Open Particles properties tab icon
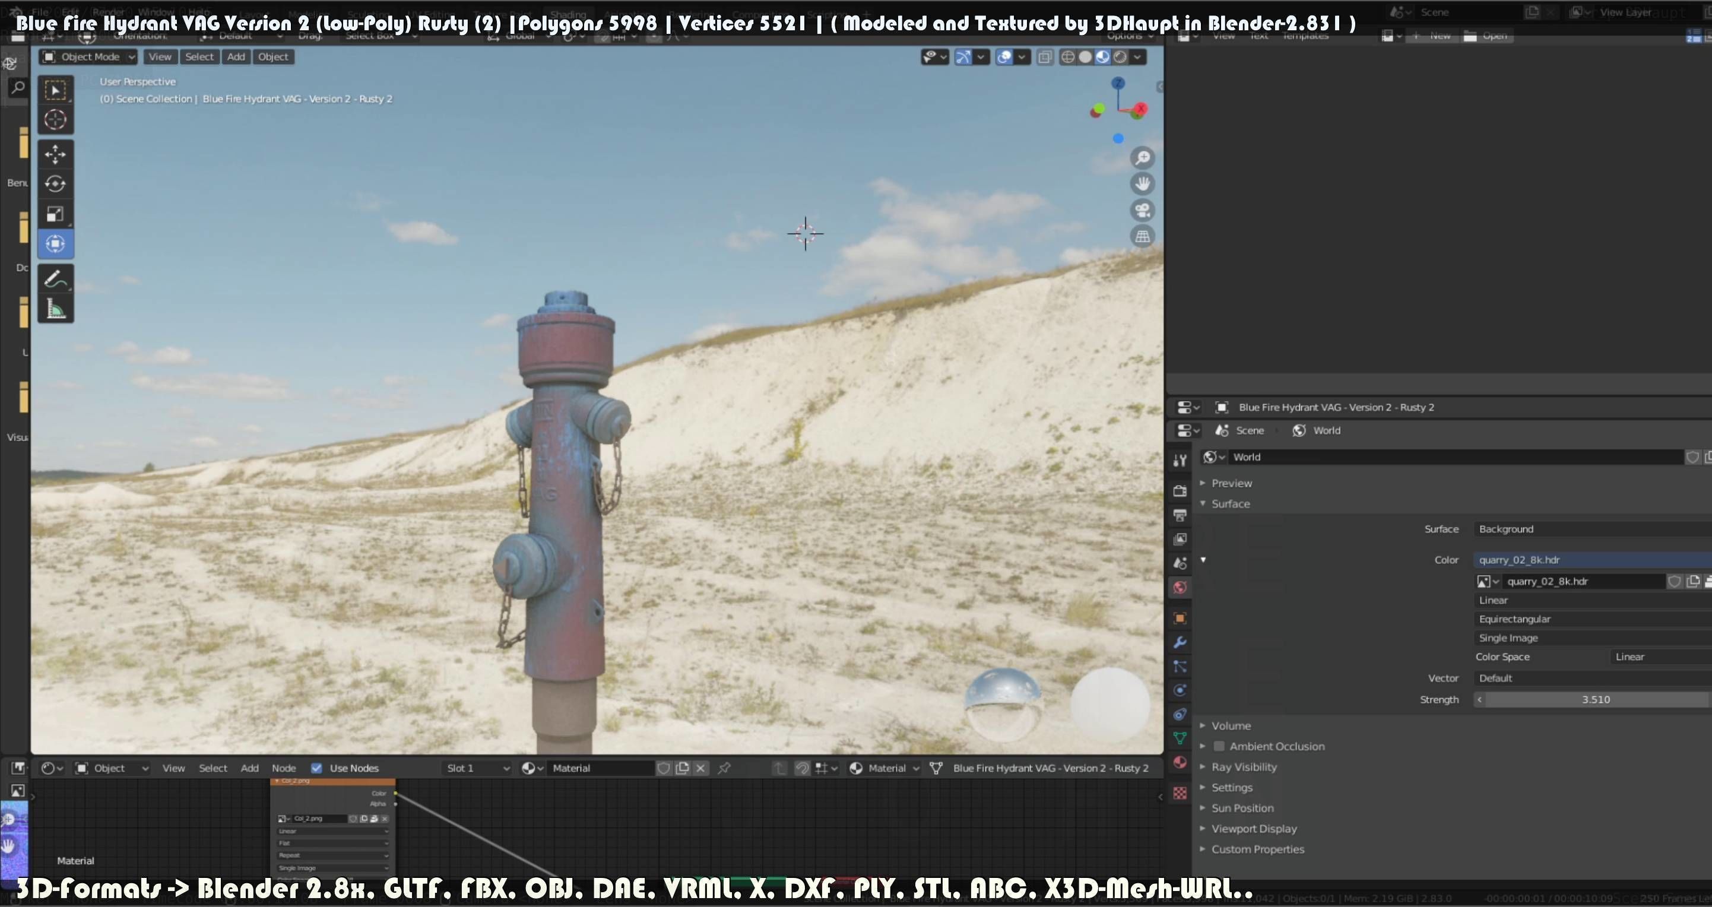This screenshot has height=907, width=1712. pos(1180,667)
